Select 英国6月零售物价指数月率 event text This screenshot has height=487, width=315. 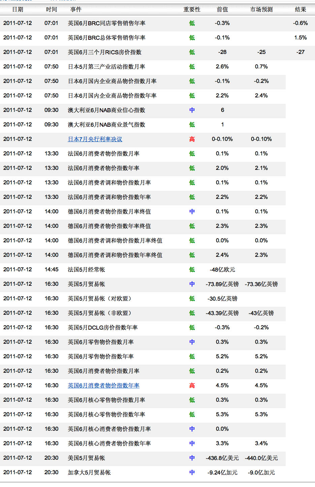pos(101,342)
